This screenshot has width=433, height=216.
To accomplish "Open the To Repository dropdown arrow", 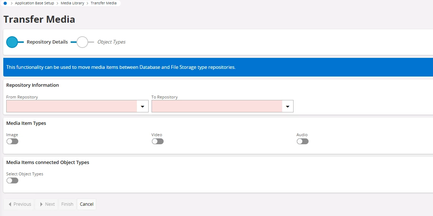I will [x=287, y=106].
